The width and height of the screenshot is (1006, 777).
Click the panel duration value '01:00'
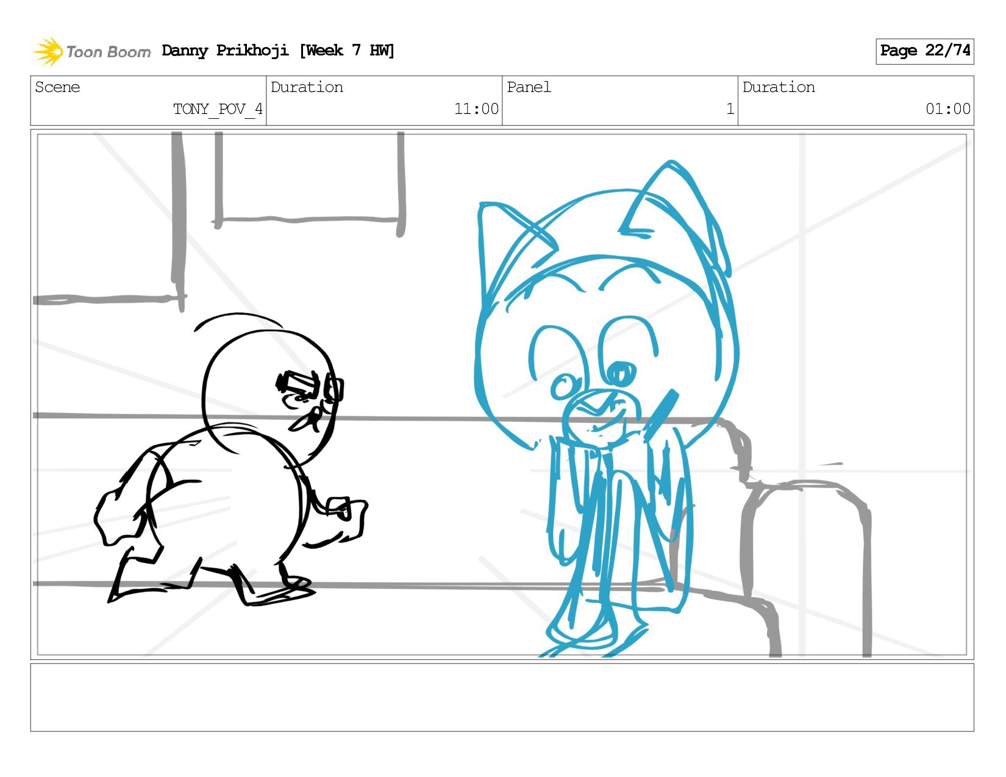947,109
